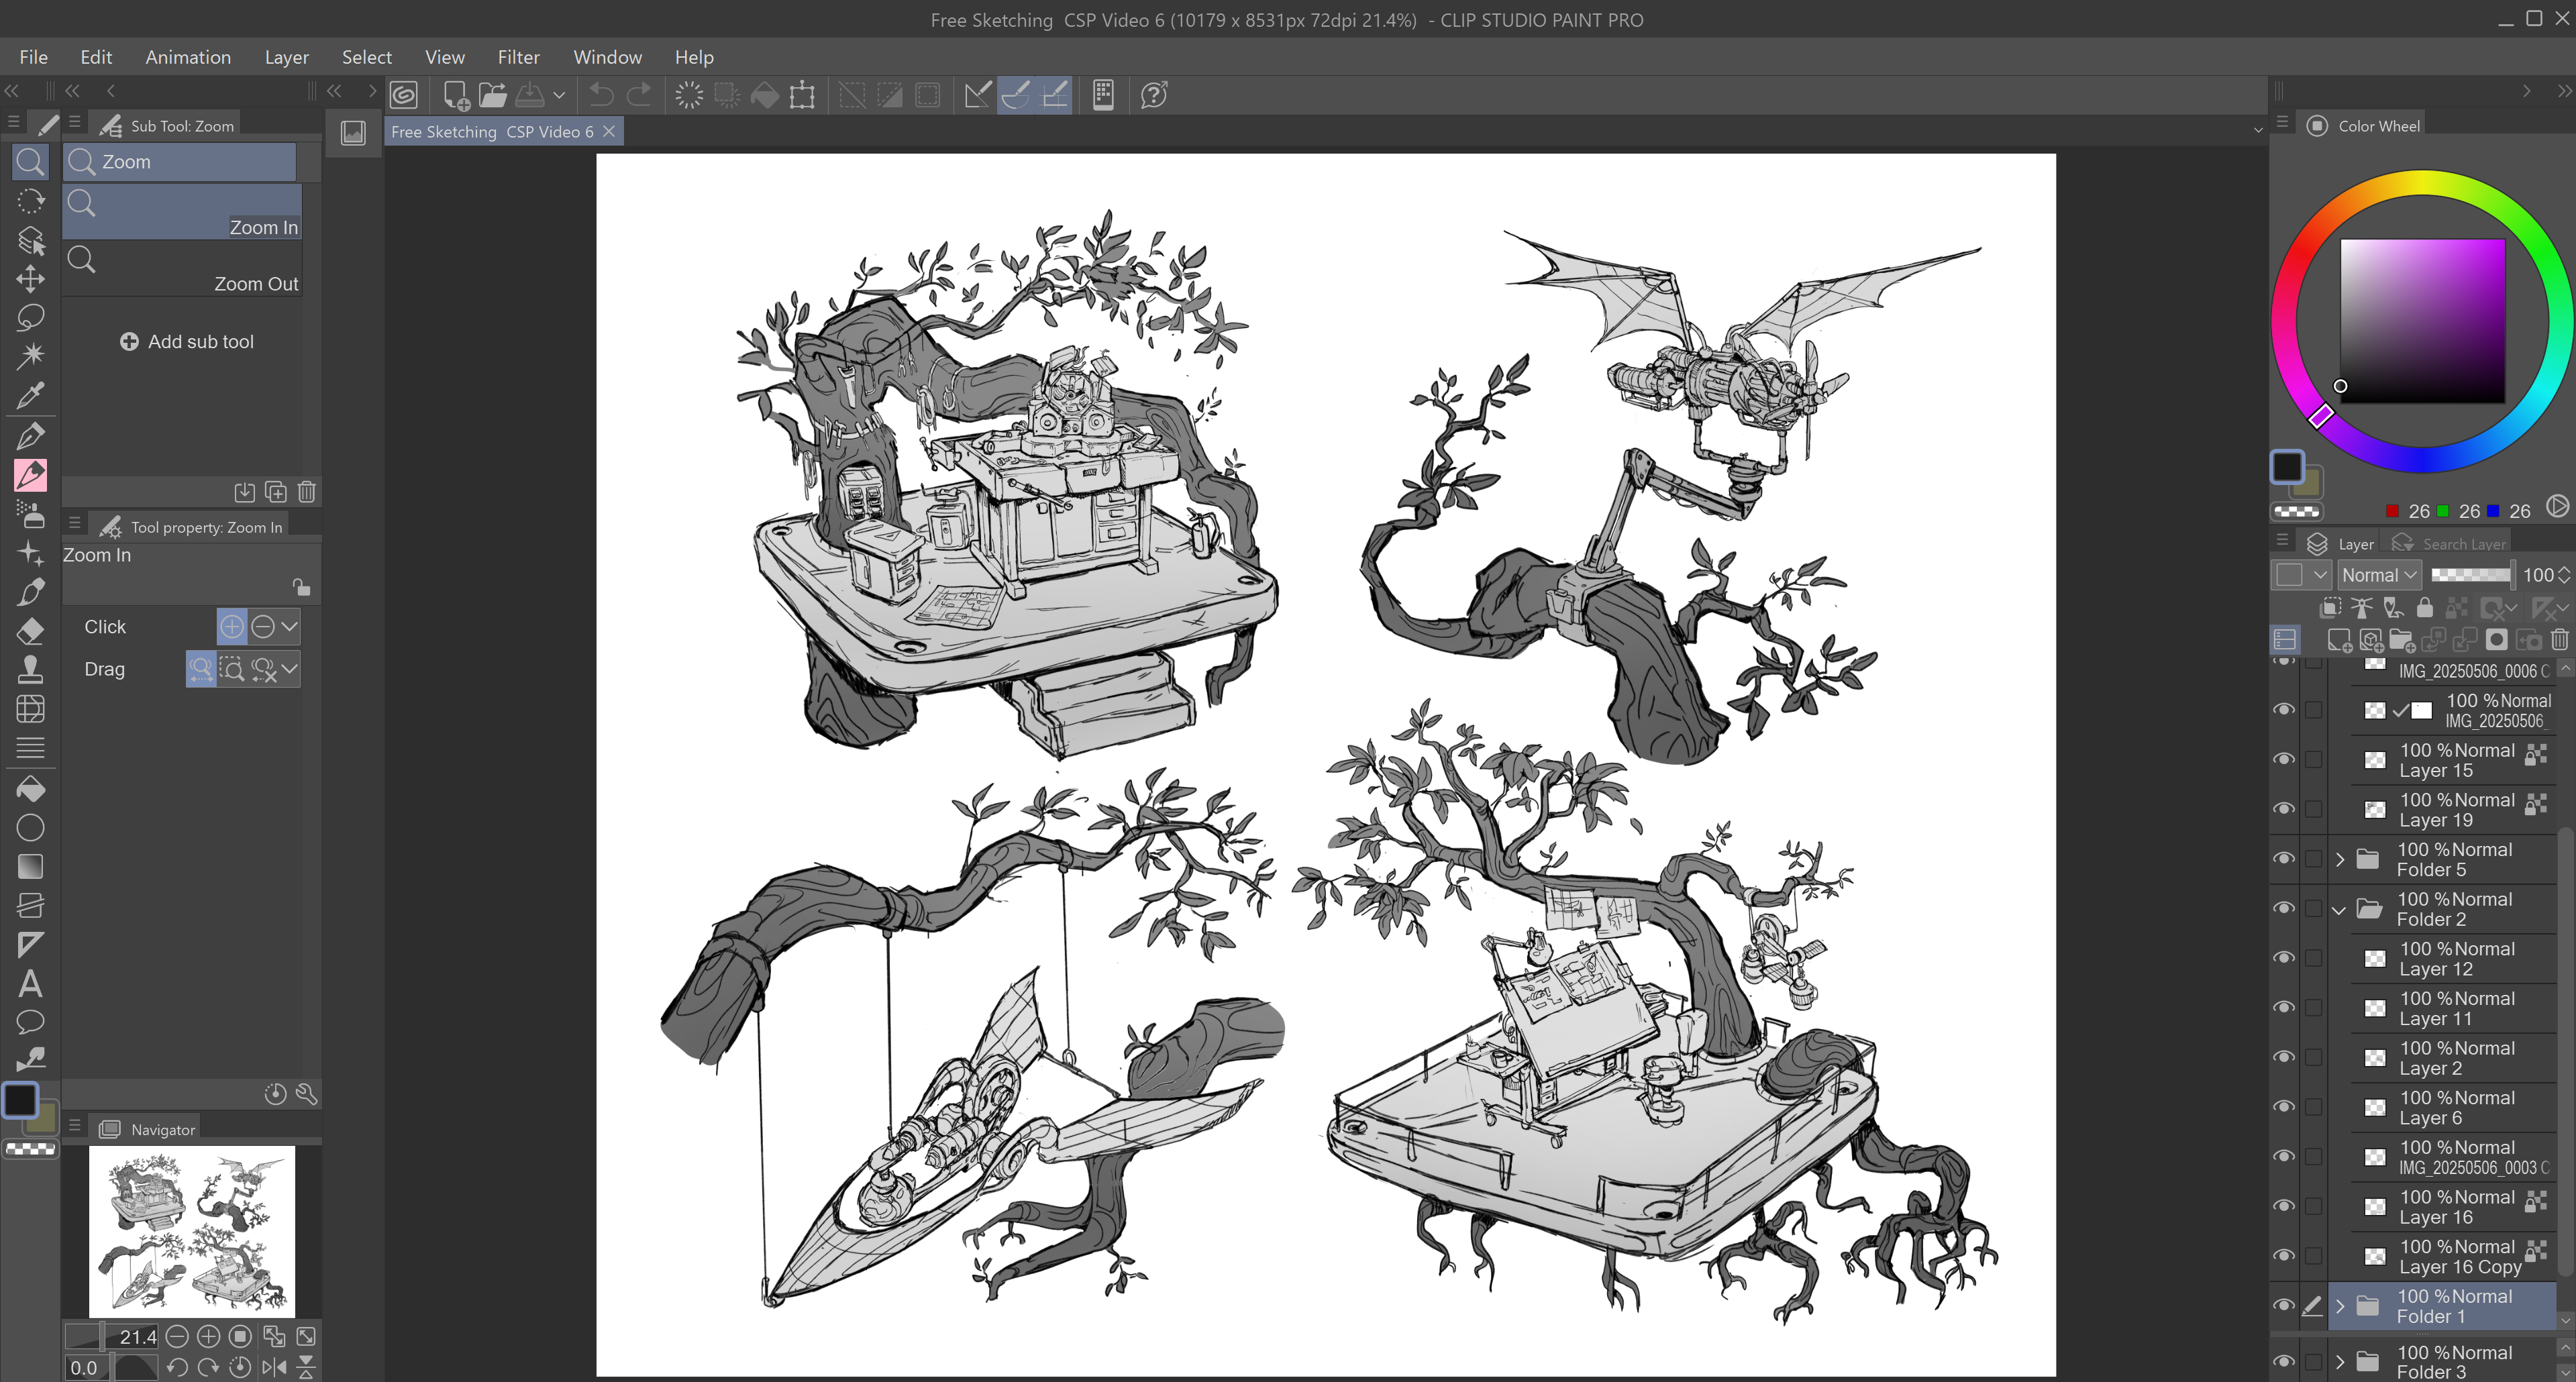Select the Eyedropper tool
Viewport: 2576px width, 1382px height.
tap(30, 396)
